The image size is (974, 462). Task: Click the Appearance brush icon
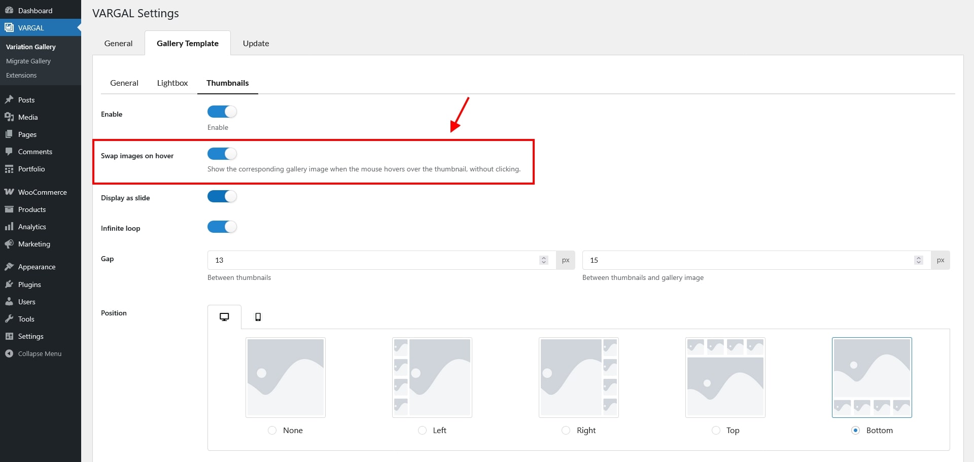tap(9, 267)
